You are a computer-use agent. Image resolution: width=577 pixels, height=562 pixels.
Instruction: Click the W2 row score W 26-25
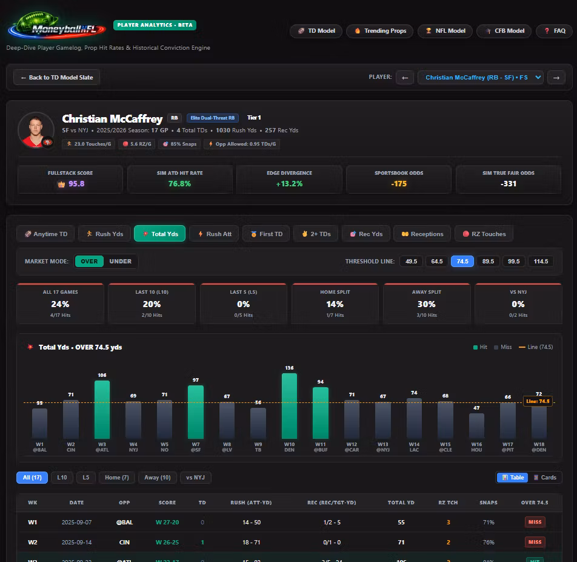coord(167,543)
